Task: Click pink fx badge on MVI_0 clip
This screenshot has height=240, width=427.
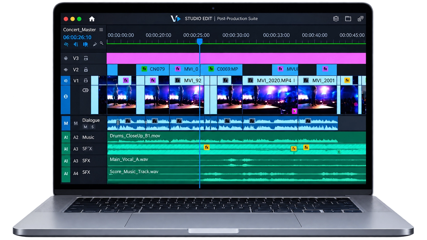Action: [x=178, y=69]
